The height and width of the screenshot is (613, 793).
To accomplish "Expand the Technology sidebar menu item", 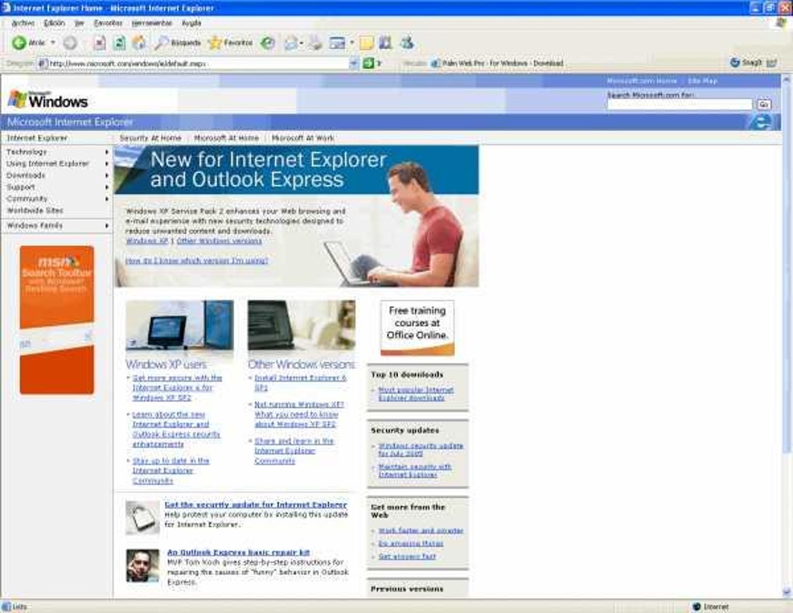I will tap(57, 152).
